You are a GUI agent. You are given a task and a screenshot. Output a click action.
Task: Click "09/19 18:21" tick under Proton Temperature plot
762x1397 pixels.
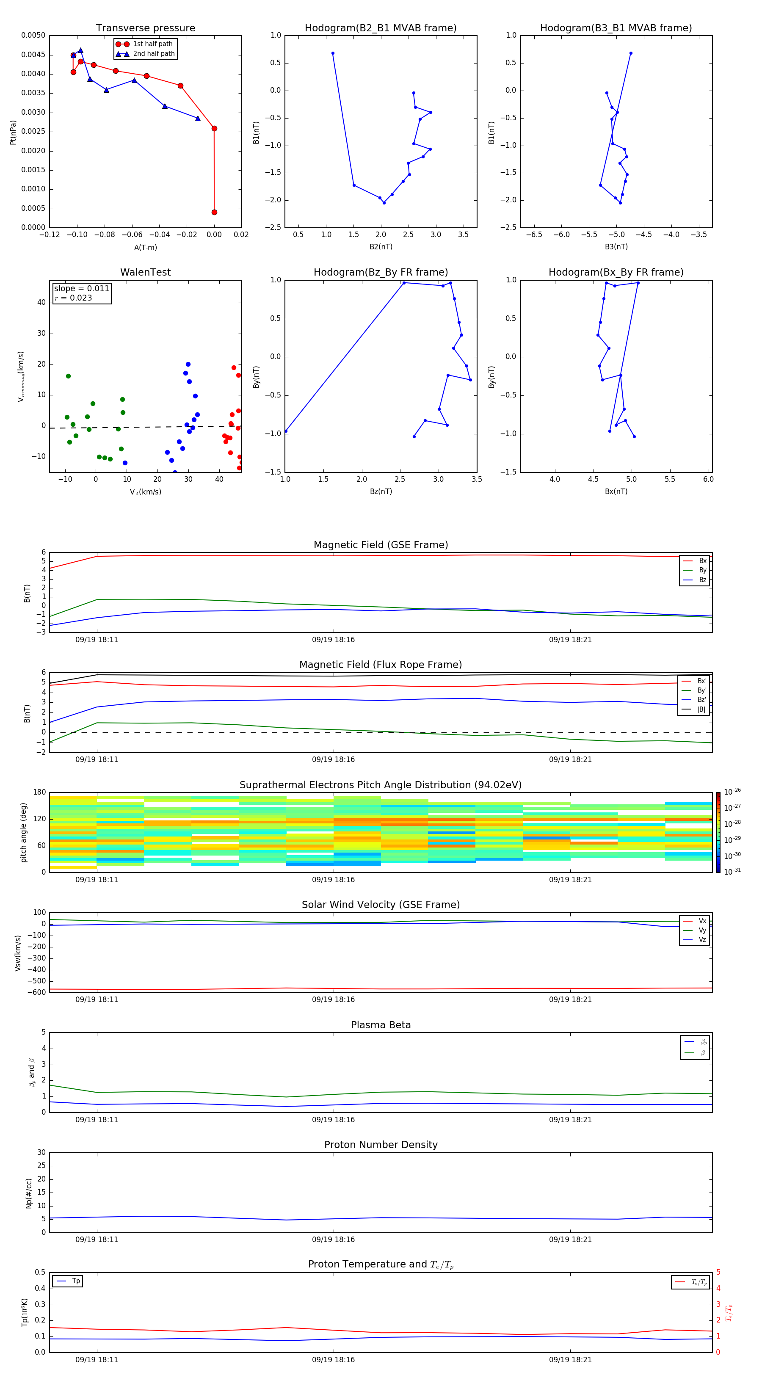[x=570, y=1360]
